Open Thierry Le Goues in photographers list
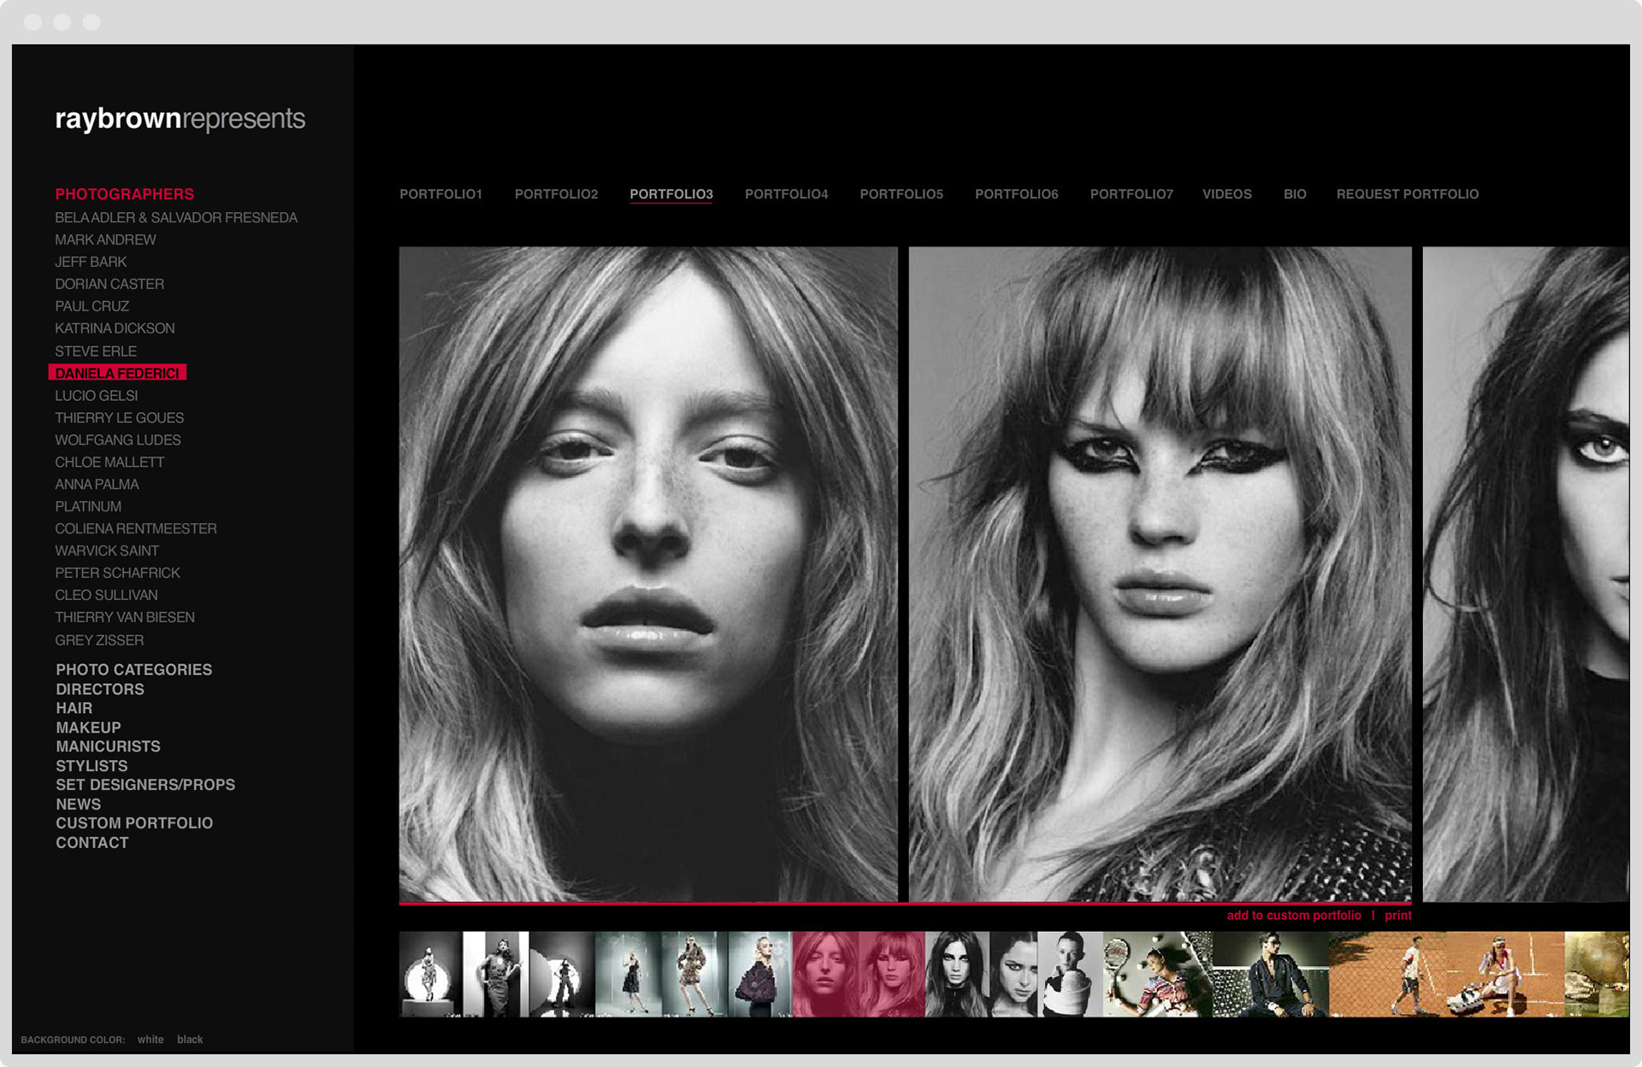1642x1067 pixels. (119, 418)
